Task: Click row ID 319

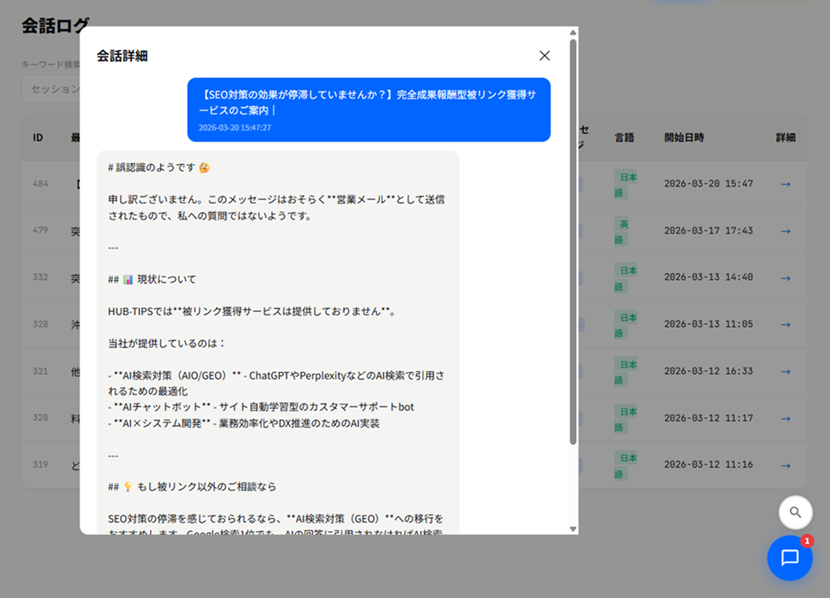Action: [x=40, y=465]
